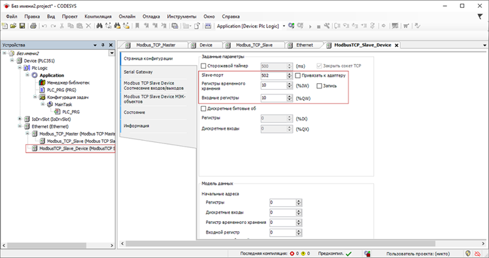Screen dimensions: 489x258
Task: Click the New file toolbar icon
Action: click(x=5, y=26)
